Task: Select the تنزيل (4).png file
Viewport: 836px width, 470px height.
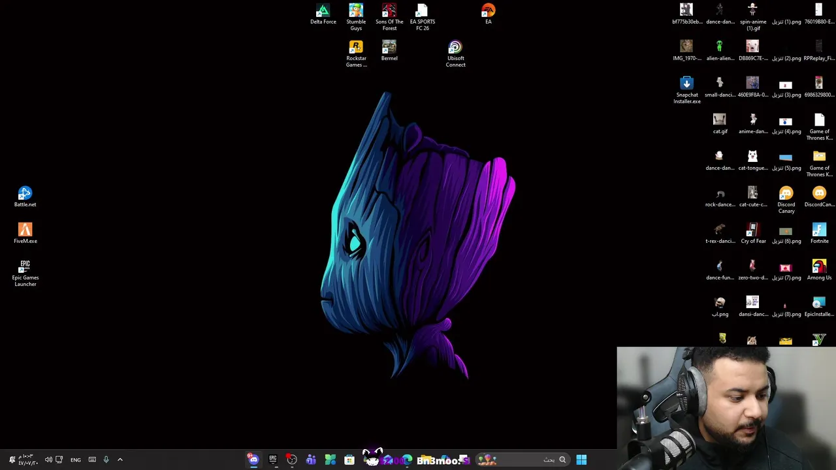Action: 786,124
